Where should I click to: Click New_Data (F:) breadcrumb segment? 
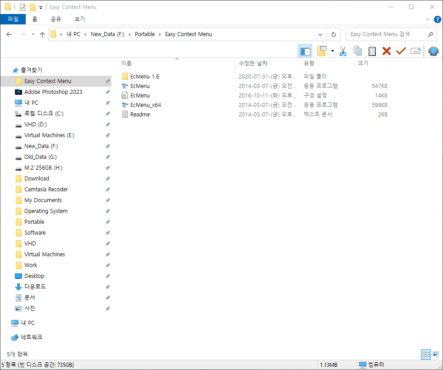click(107, 34)
